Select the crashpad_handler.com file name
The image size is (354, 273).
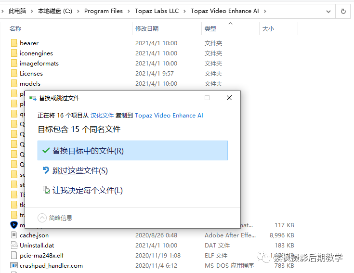pyautogui.click(x=51, y=266)
